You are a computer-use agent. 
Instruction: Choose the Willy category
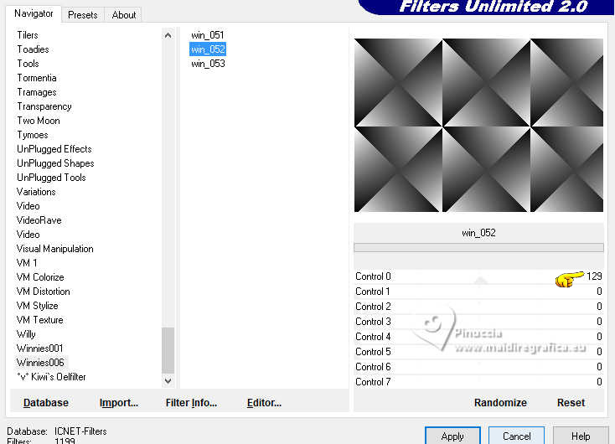[x=26, y=334]
